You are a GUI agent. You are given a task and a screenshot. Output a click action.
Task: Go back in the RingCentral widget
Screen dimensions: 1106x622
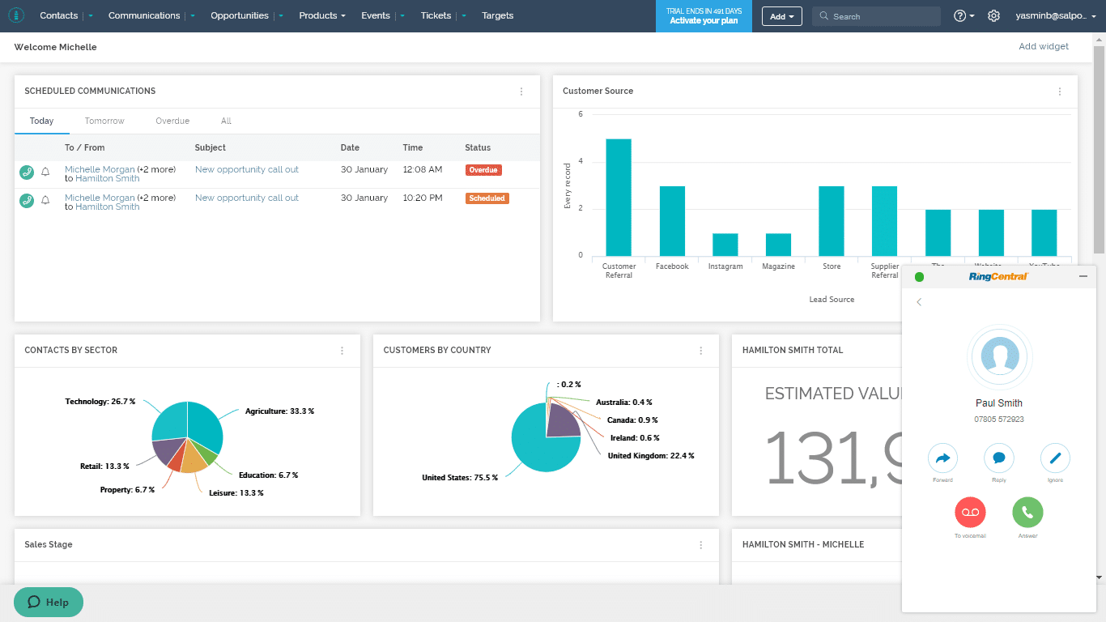[x=919, y=302]
